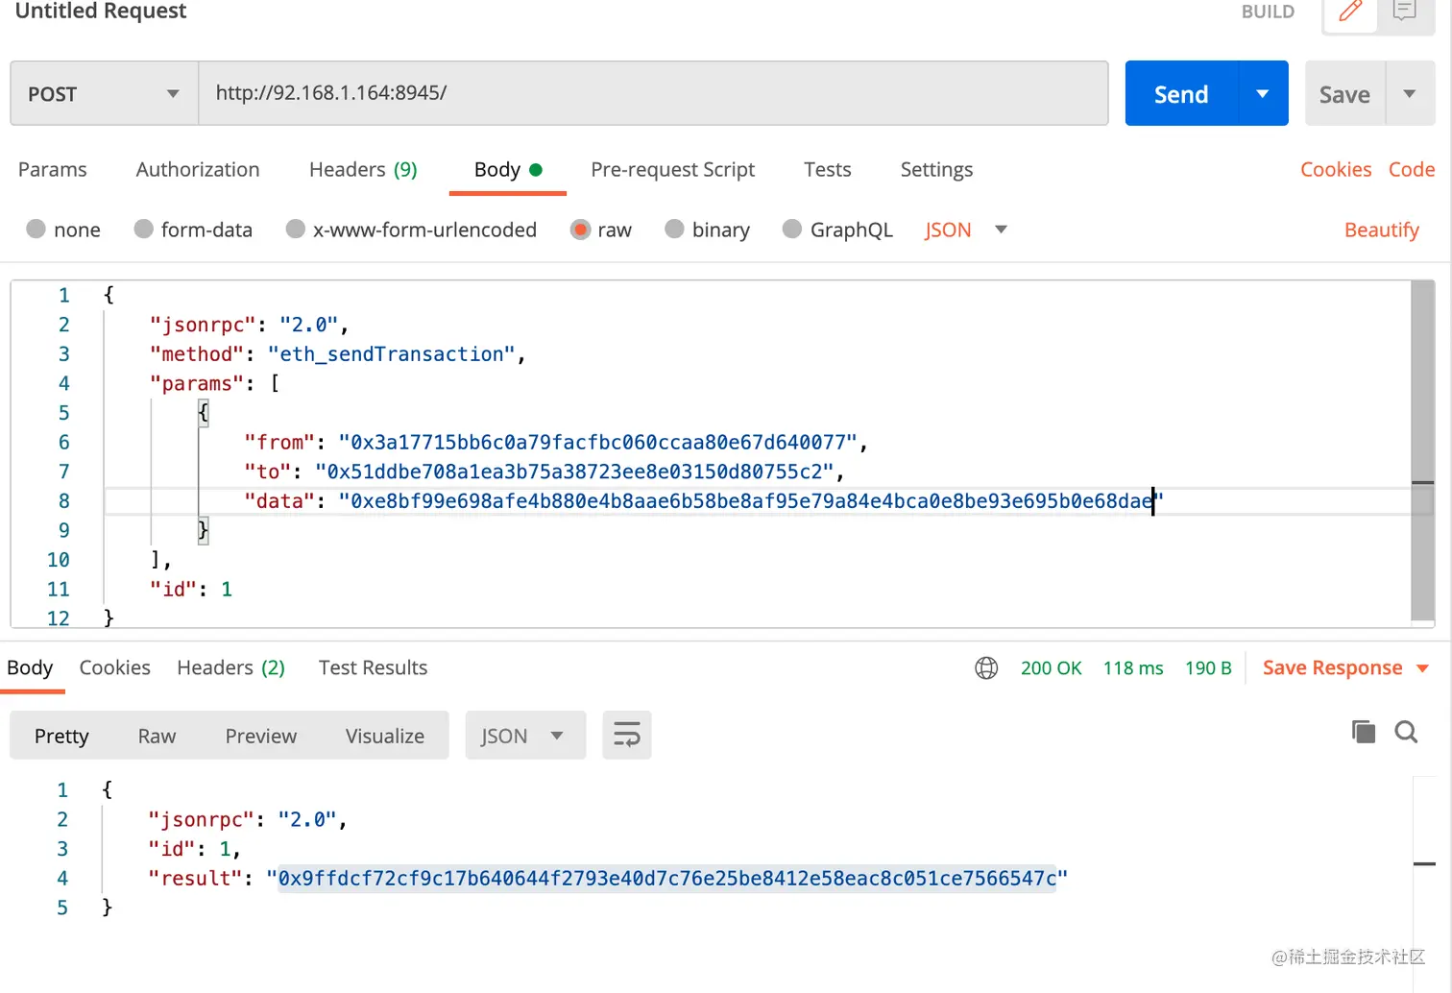Choose x-www-form-urlencoded body type
The width and height of the screenshot is (1452, 993).
click(x=296, y=230)
